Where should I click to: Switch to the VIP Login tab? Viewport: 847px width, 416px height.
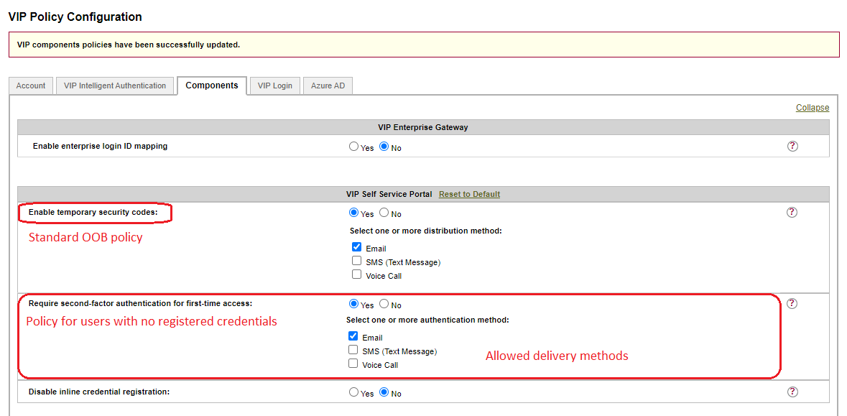tap(274, 85)
